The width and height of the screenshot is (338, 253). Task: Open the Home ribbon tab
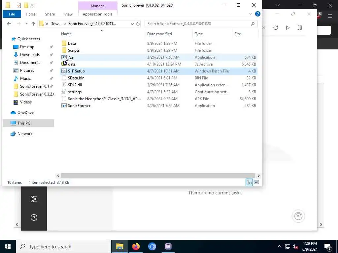tap(31, 14)
